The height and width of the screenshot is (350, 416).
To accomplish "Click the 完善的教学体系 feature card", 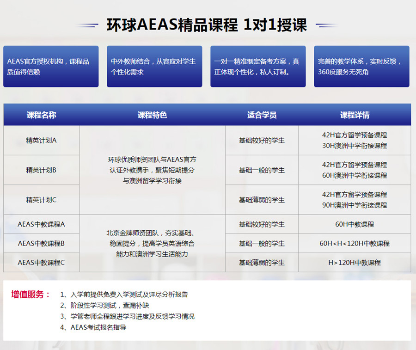I will coord(361,66).
